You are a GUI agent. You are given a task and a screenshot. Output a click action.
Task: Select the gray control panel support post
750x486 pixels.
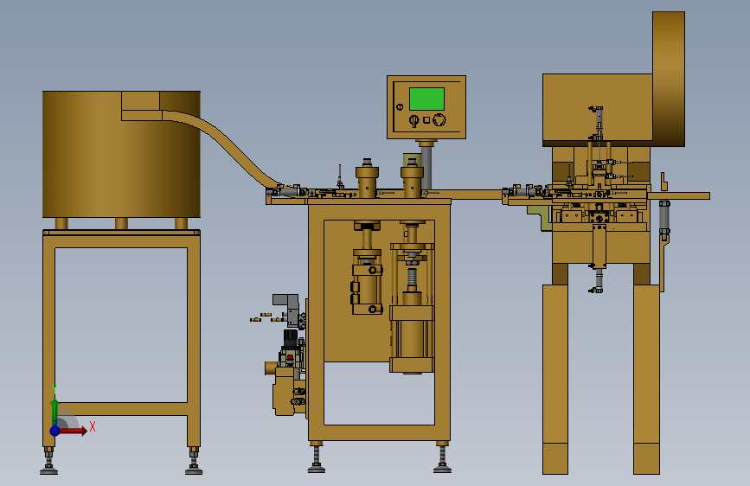pyautogui.click(x=426, y=166)
